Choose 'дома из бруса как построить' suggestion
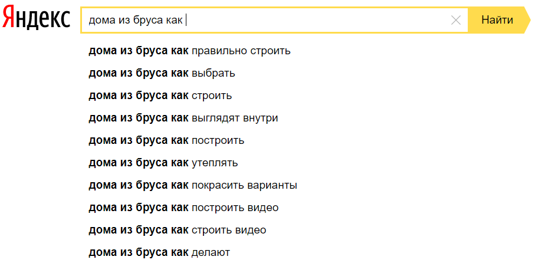The width and height of the screenshot is (535, 263). (166, 140)
